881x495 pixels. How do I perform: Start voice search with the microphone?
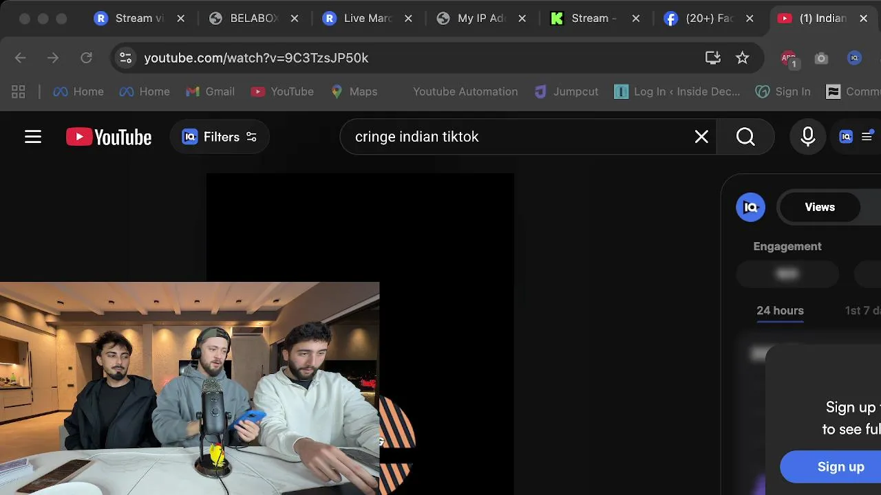pyautogui.click(x=808, y=137)
